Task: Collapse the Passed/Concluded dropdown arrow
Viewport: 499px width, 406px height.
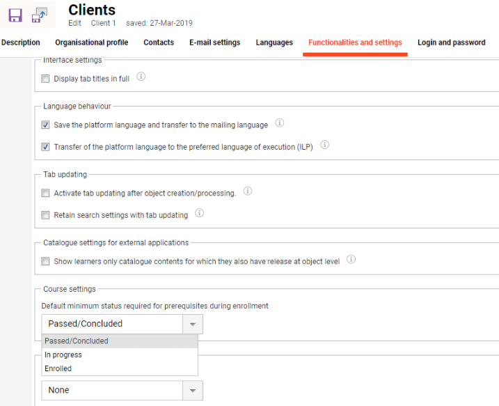Action: tap(192, 324)
